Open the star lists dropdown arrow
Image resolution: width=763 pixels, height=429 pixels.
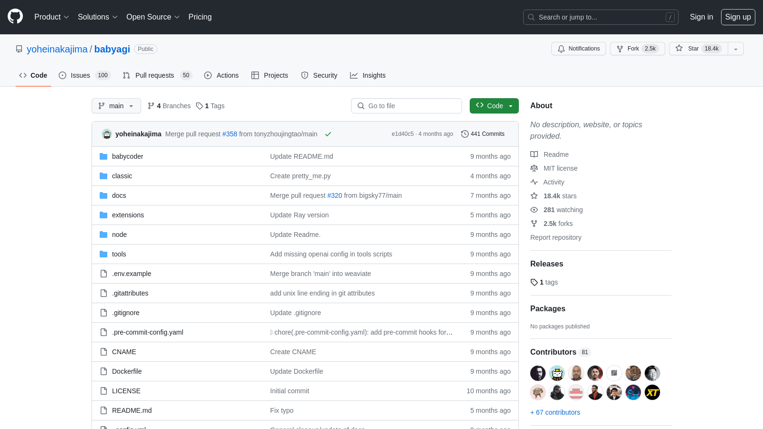click(736, 49)
